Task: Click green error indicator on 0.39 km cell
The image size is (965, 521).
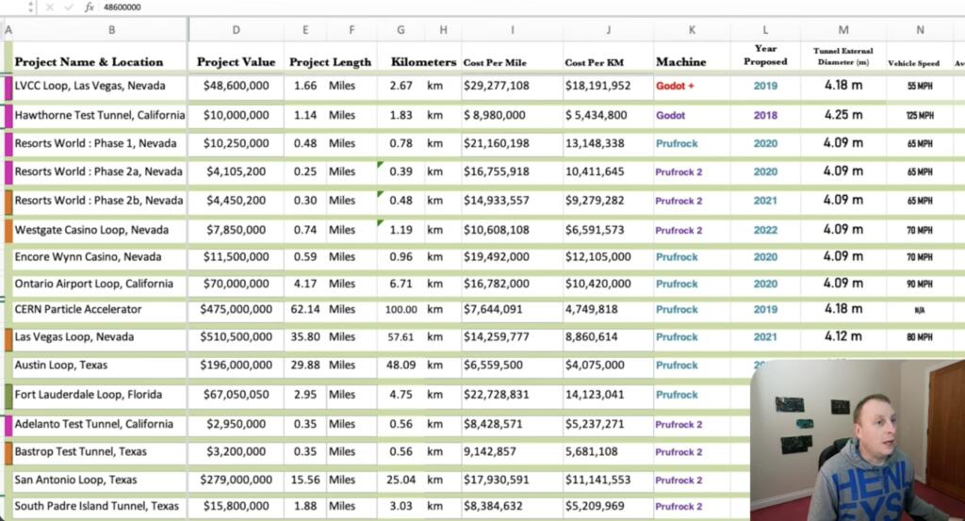Action: [x=381, y=165]
